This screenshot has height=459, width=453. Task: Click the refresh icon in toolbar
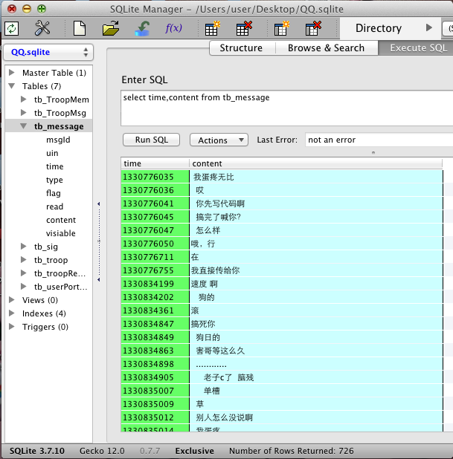[x=12, y=29]
